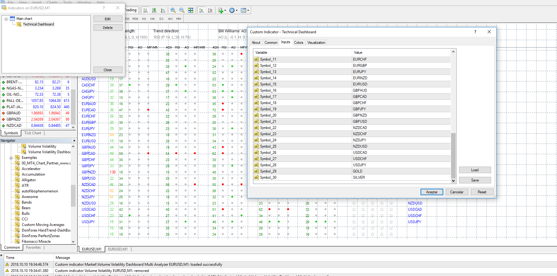Toggle bar chart display mode
Viewport: 557px width, 276px height.
click(145, 10)
